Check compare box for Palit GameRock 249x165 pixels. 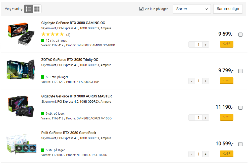click(240, 144)
